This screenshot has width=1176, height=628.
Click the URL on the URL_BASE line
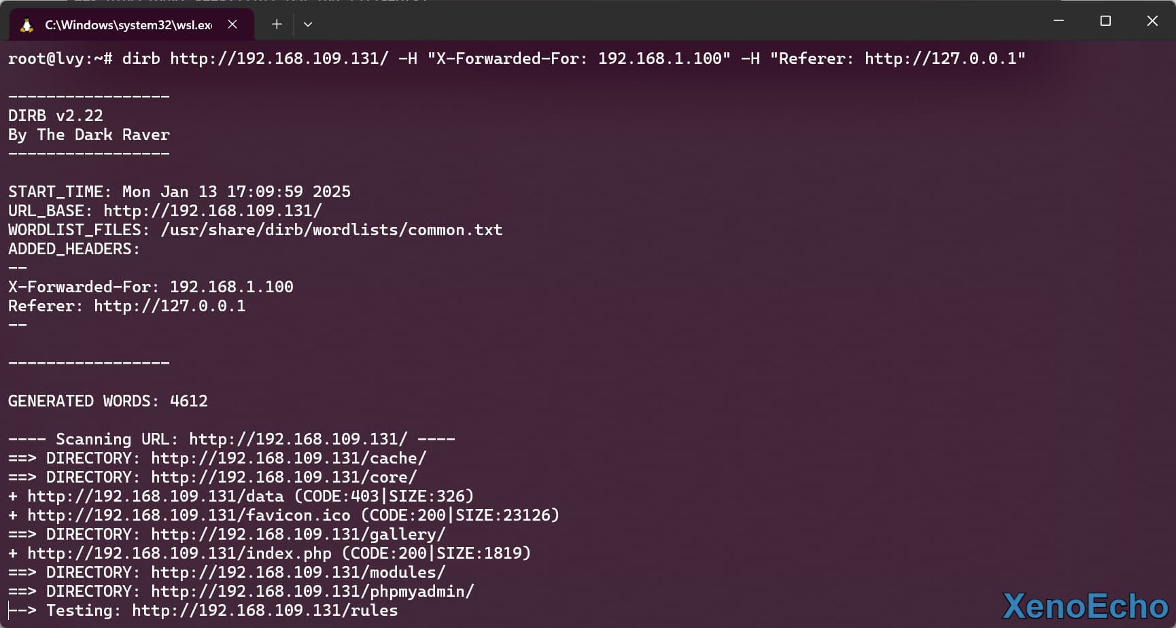[x=212, y=211]
